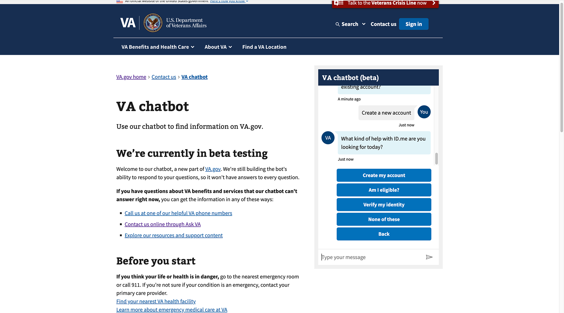Expand 'Here's how you know' disclosure
The width and height of the screenshot is (564, 313).
229,1
